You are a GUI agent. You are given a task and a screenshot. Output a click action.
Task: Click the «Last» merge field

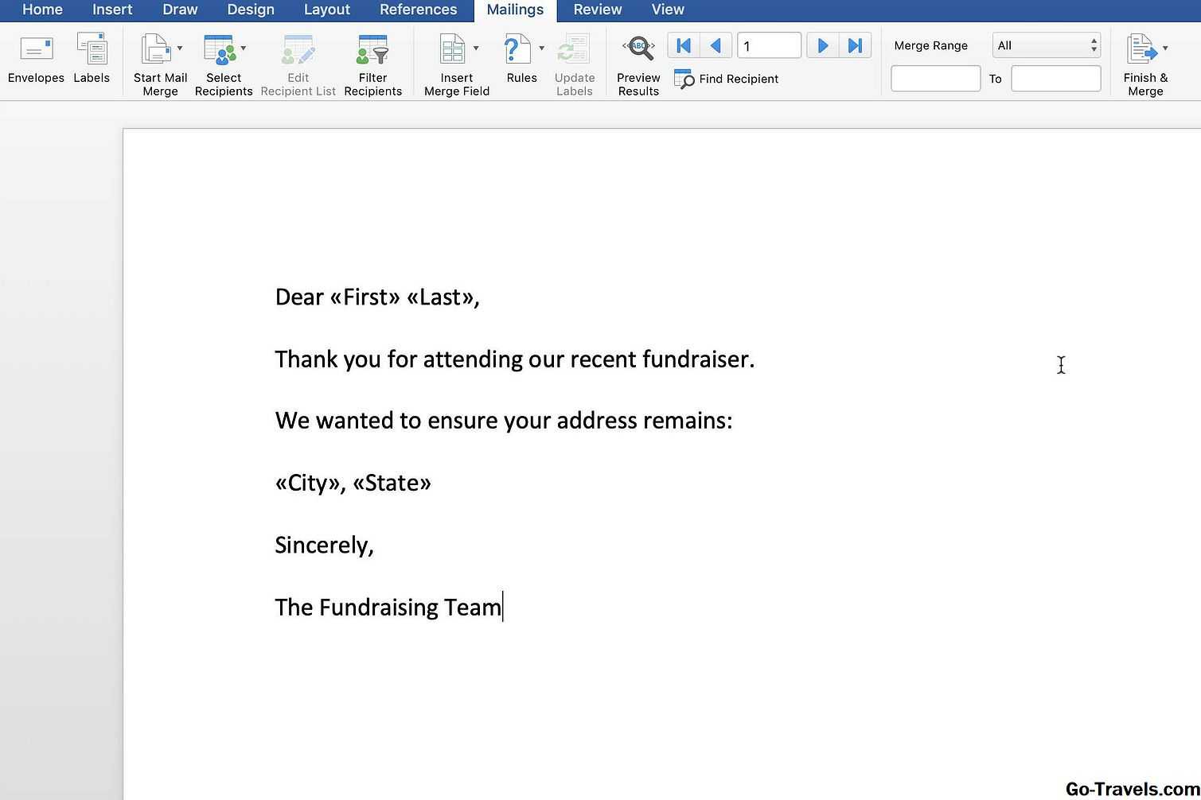tap(439, 297)
